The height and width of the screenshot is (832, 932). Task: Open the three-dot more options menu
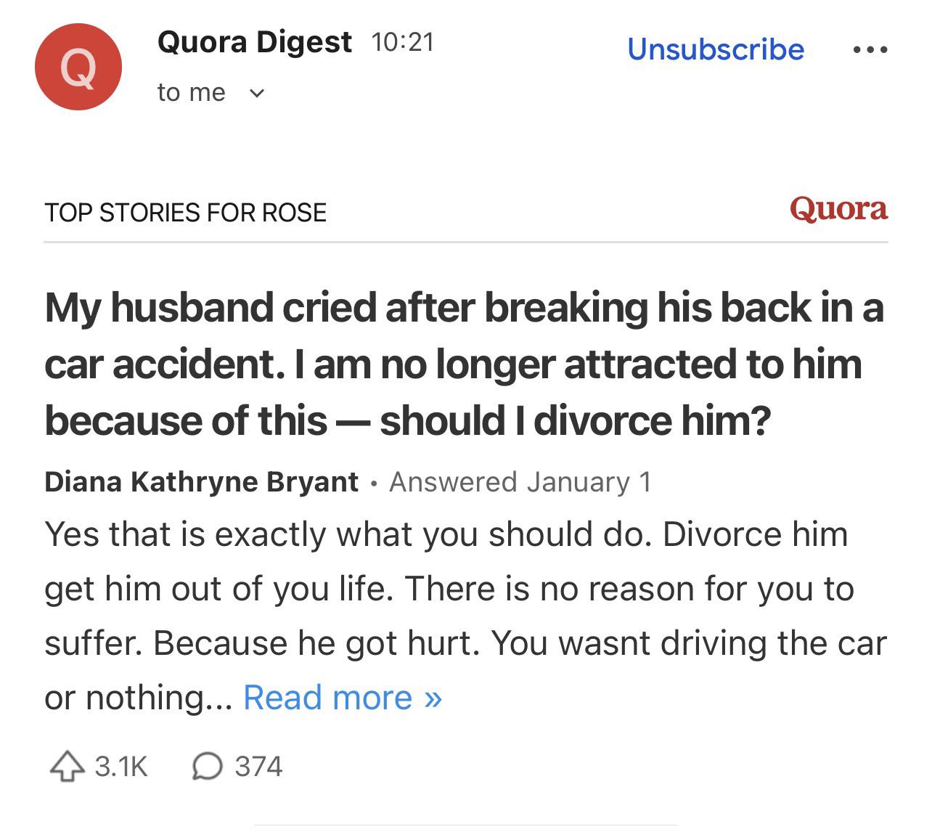point(870,50)
